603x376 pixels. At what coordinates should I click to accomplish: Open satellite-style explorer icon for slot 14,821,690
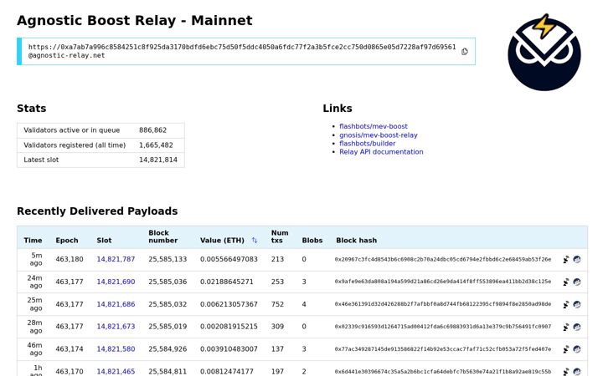[565, 282]
